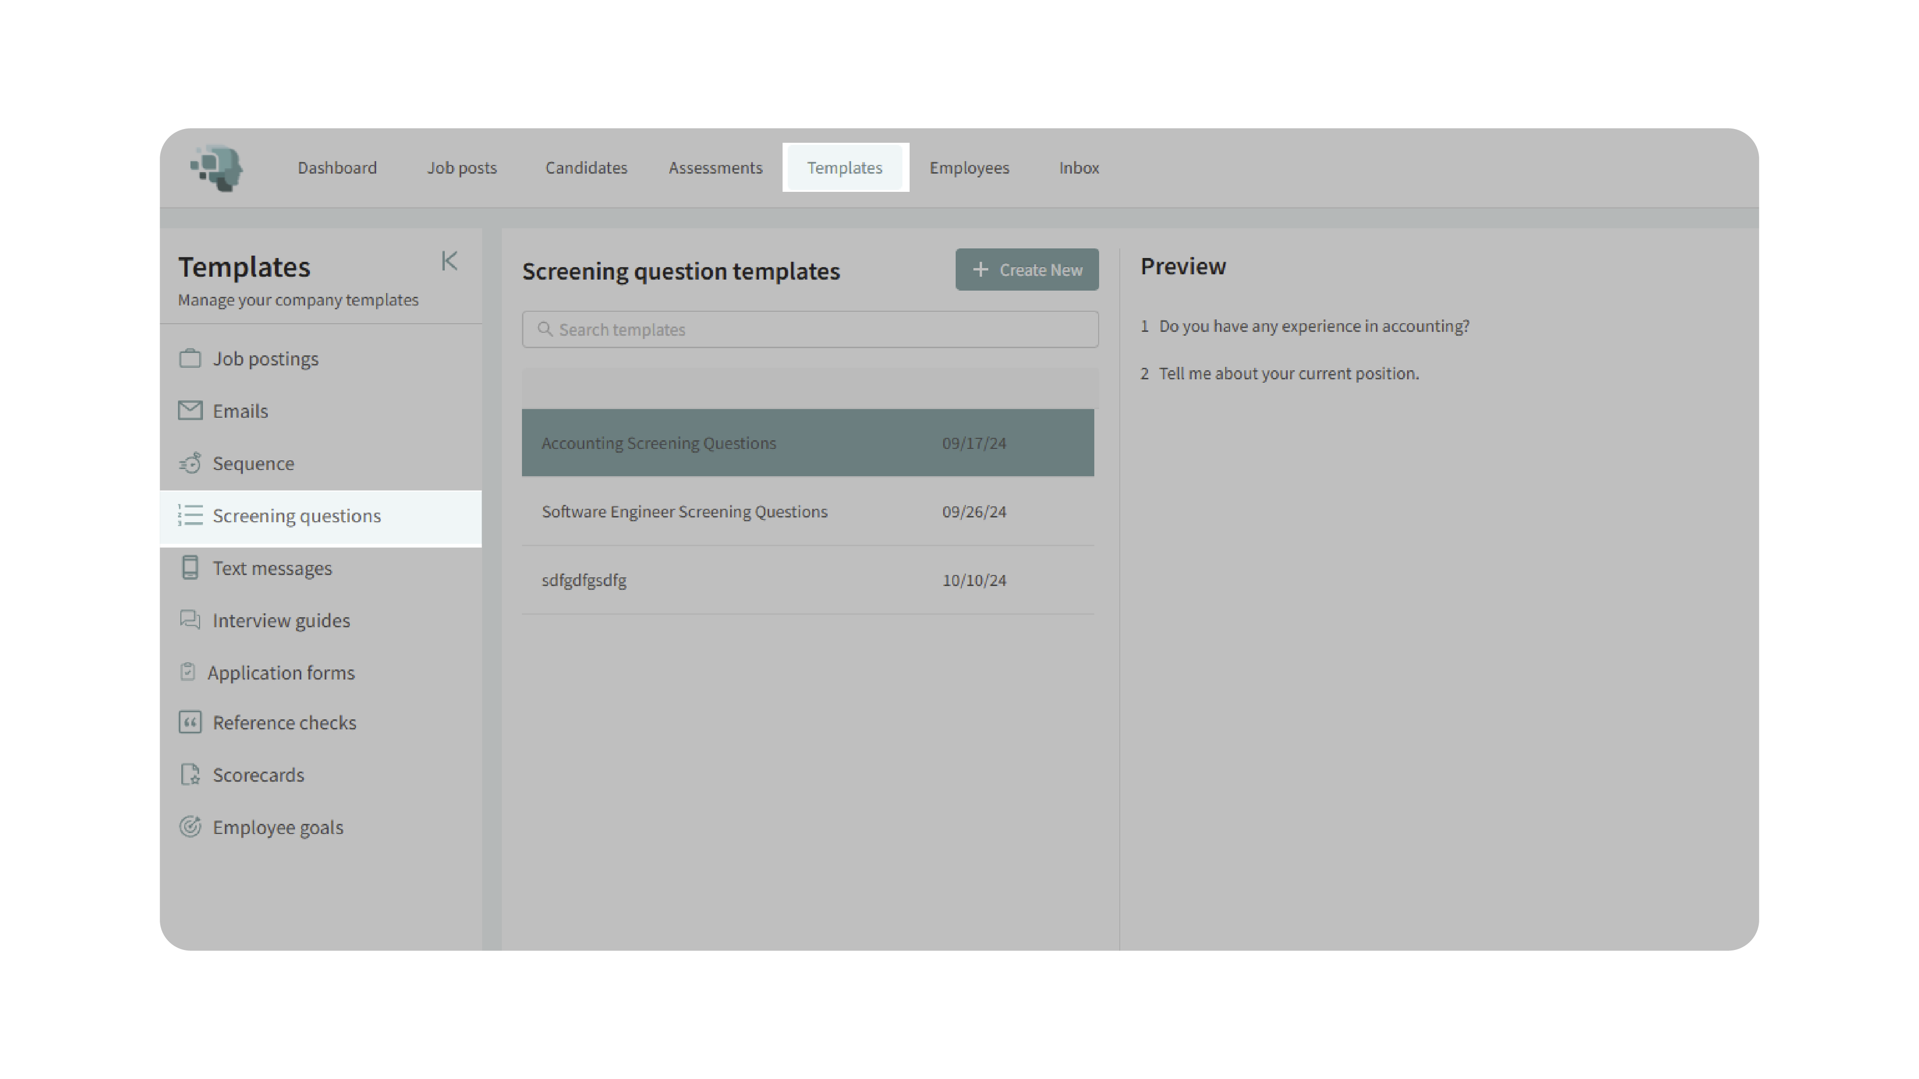Open the Inbox tab
1919x1079 pixels.
[x=1078, y=167]
